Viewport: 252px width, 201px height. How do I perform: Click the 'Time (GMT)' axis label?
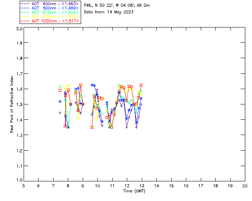click(134, 191)
